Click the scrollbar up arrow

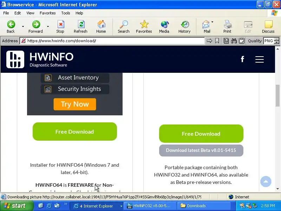[277, 49]
